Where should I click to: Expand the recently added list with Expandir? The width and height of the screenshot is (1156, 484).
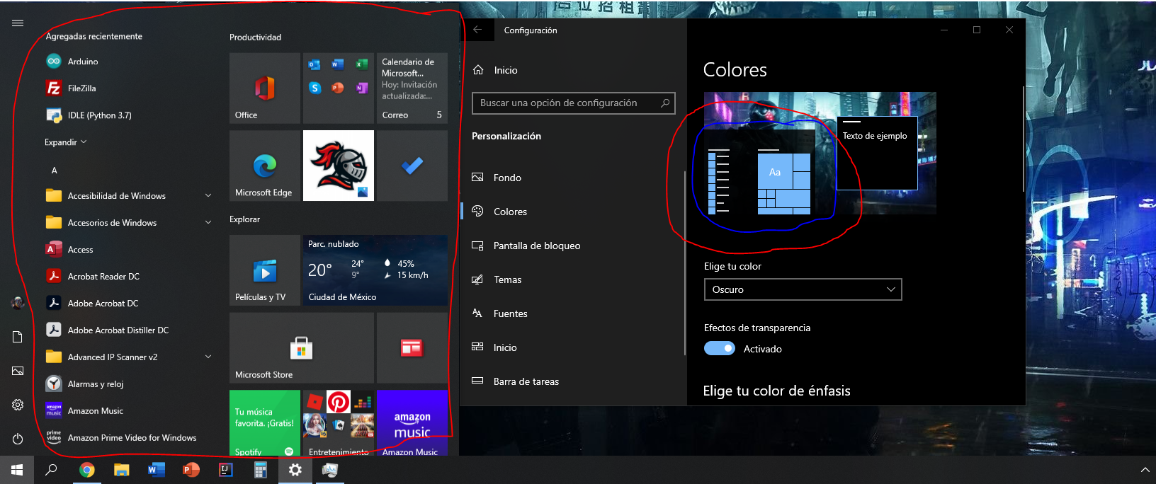65,142
